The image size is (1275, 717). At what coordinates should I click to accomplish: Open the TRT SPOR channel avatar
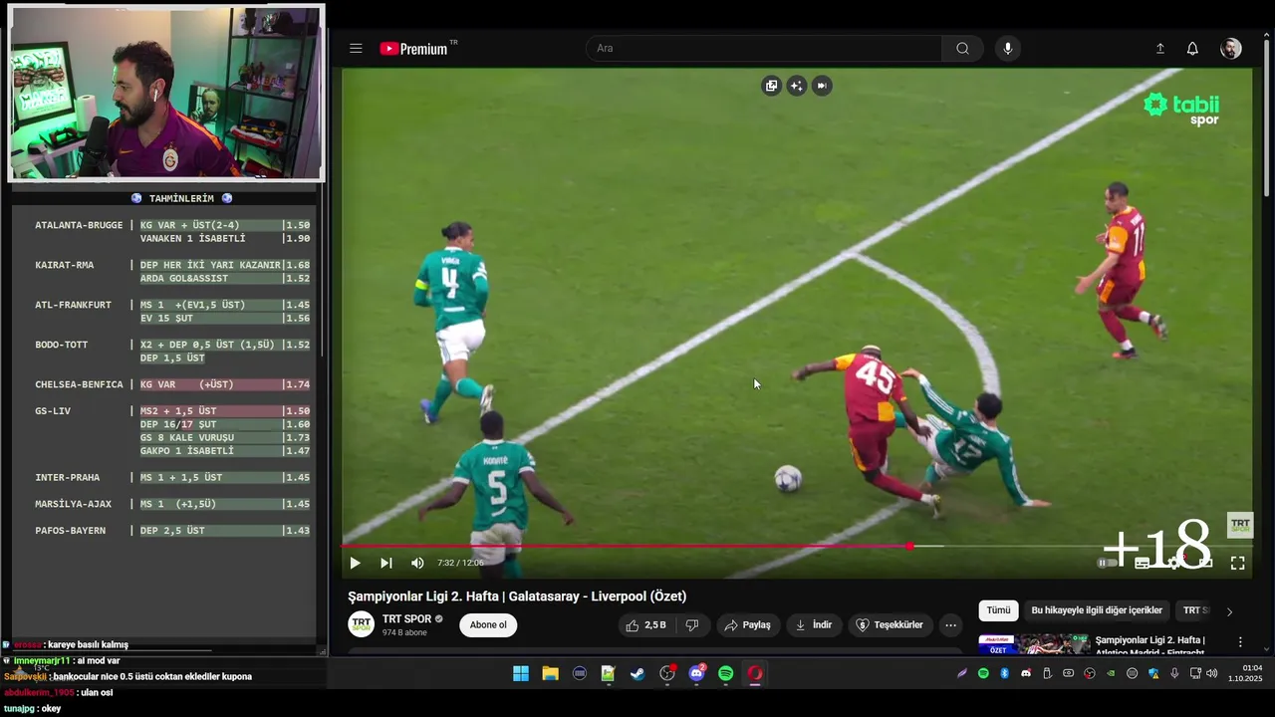pyautogui.click(x=361, y=624)
